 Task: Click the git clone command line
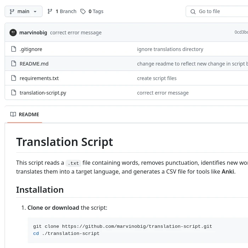[123, 226]
